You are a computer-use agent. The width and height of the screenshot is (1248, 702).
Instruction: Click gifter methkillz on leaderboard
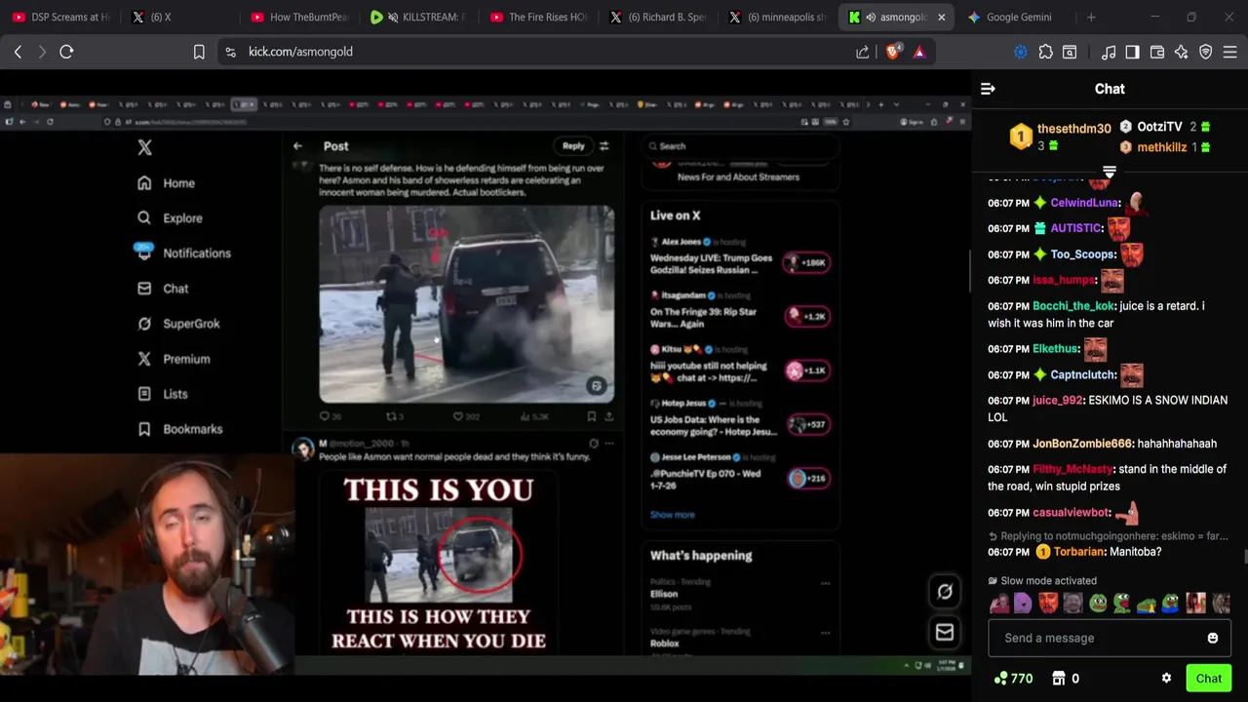click(1161, 147)
